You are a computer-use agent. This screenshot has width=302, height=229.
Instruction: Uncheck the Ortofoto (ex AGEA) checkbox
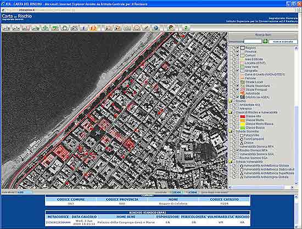pyautogui.click(x=237, y=97)
